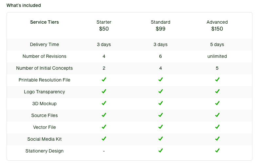Click the Starter checkmark for Printable Resolution File
This screenshot has width=259, height=165.
click(104, 80)
